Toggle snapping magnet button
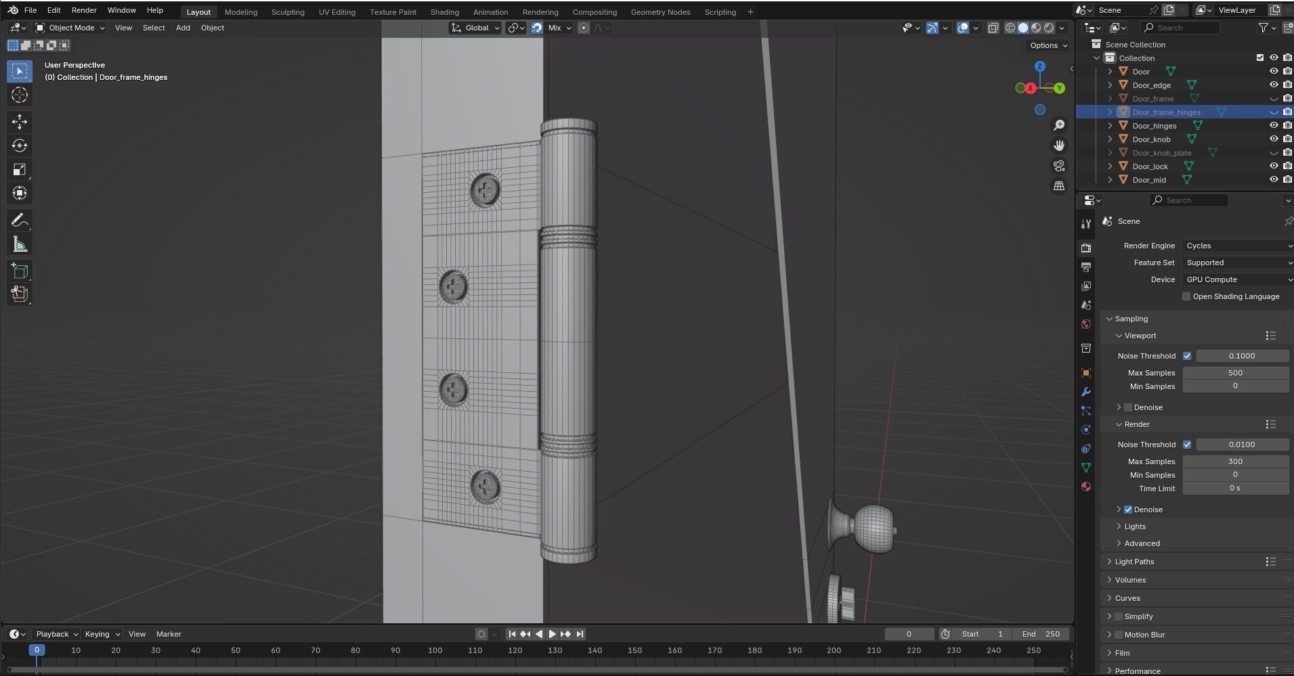 tap(536, 28)
